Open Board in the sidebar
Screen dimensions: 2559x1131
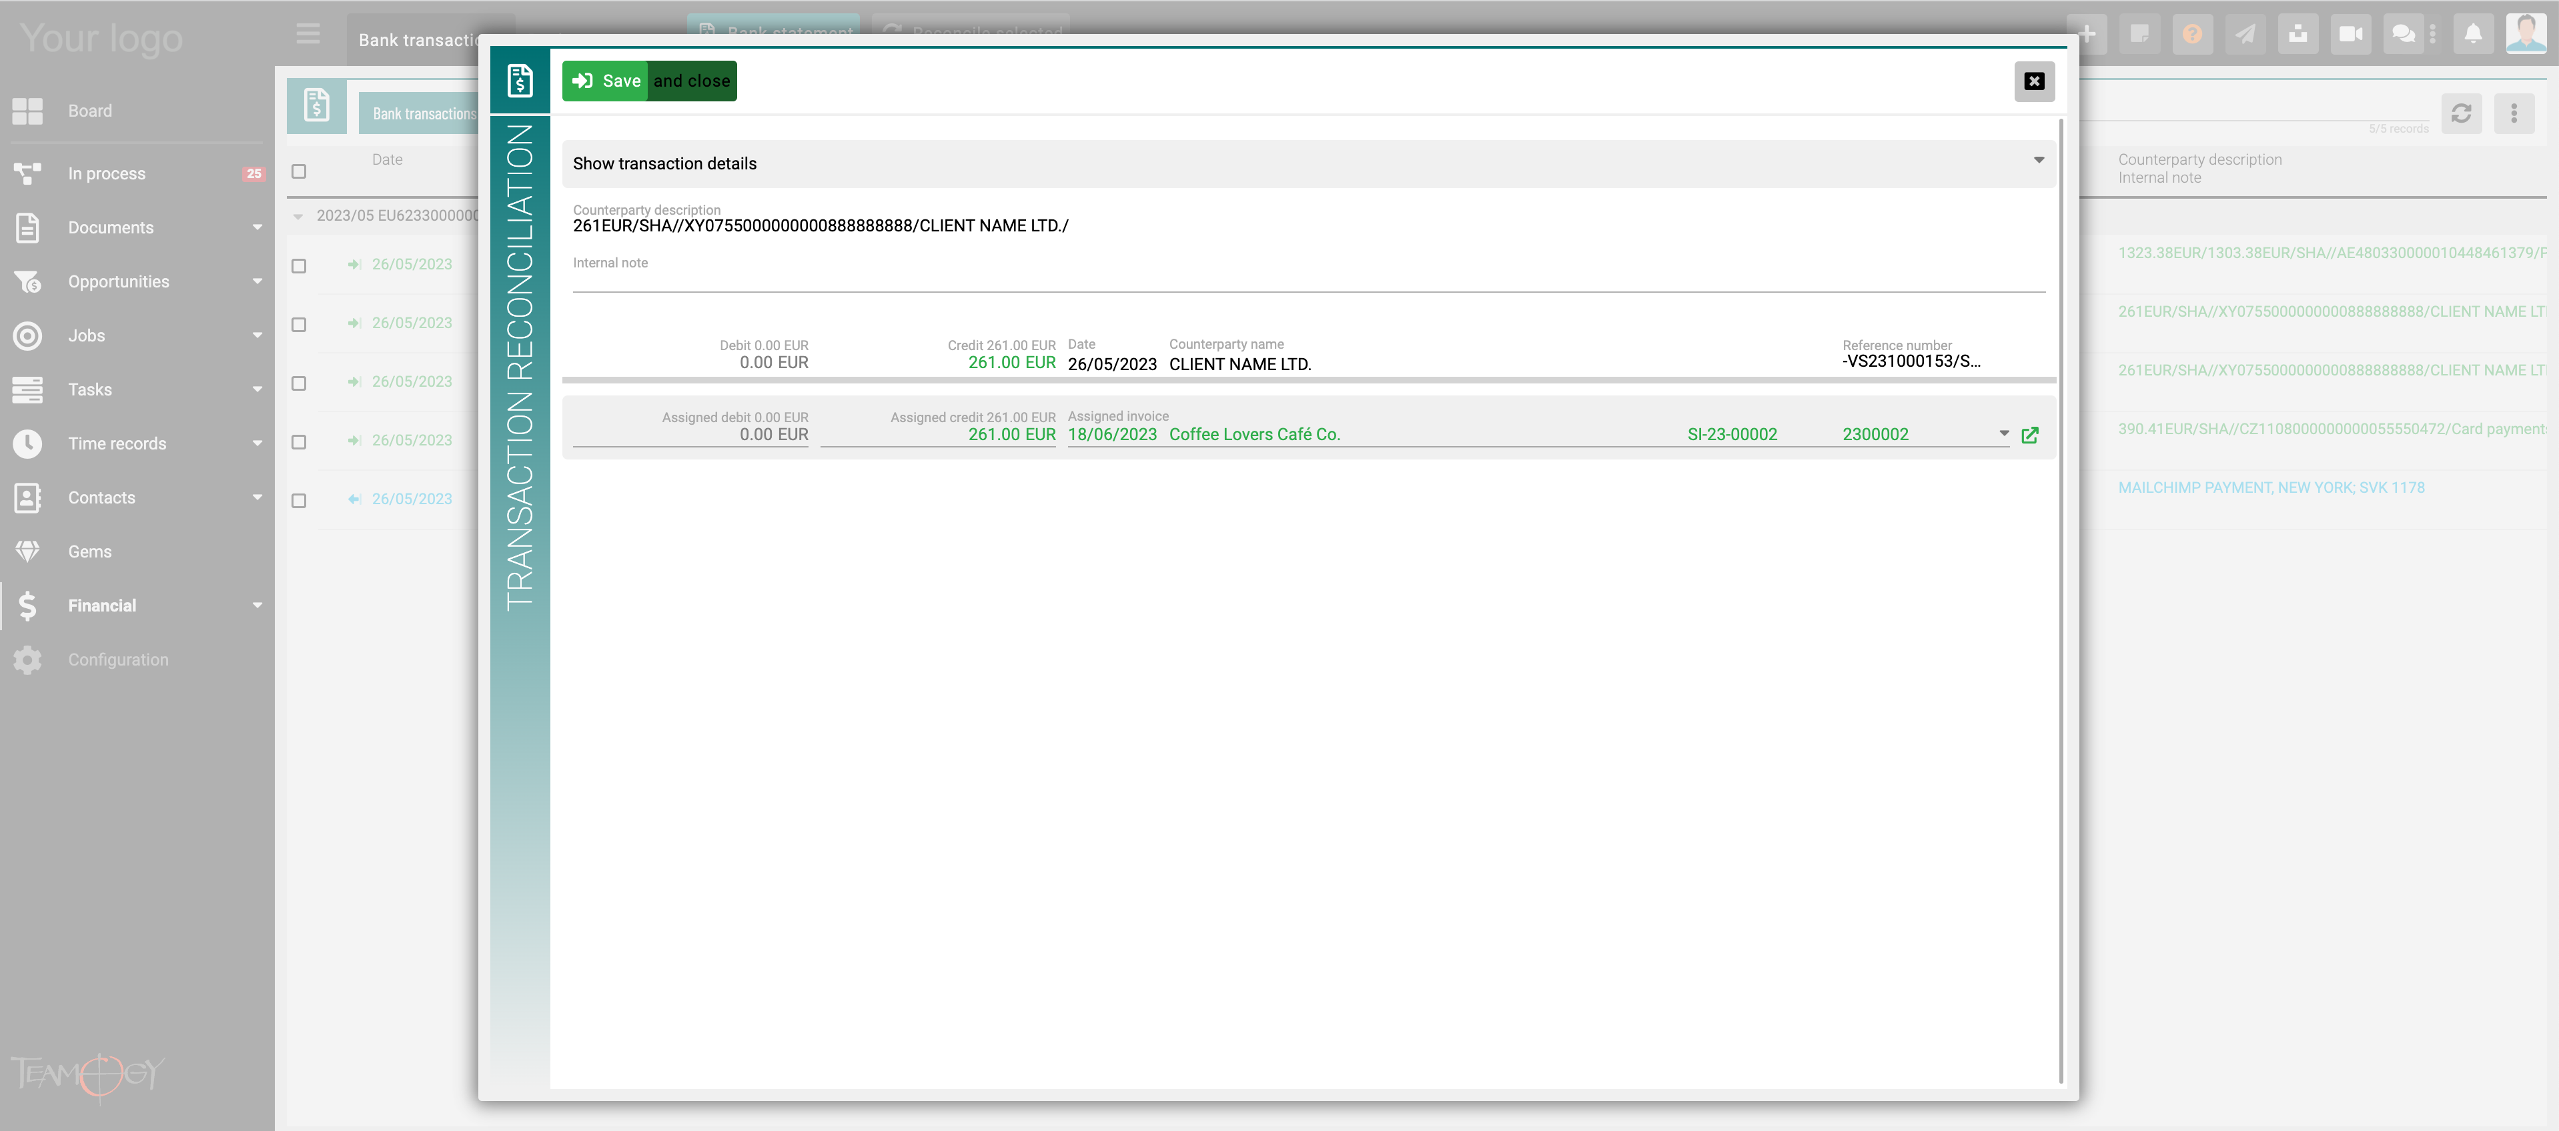coord(89,111)
